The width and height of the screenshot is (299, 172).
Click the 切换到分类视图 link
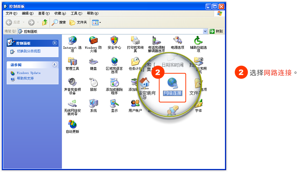tap(28, 51)
